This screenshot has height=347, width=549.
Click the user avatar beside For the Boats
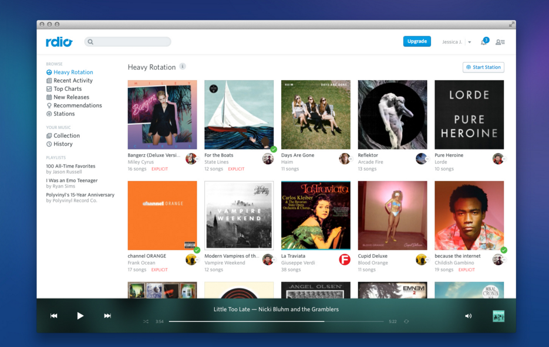pos(268,159)
